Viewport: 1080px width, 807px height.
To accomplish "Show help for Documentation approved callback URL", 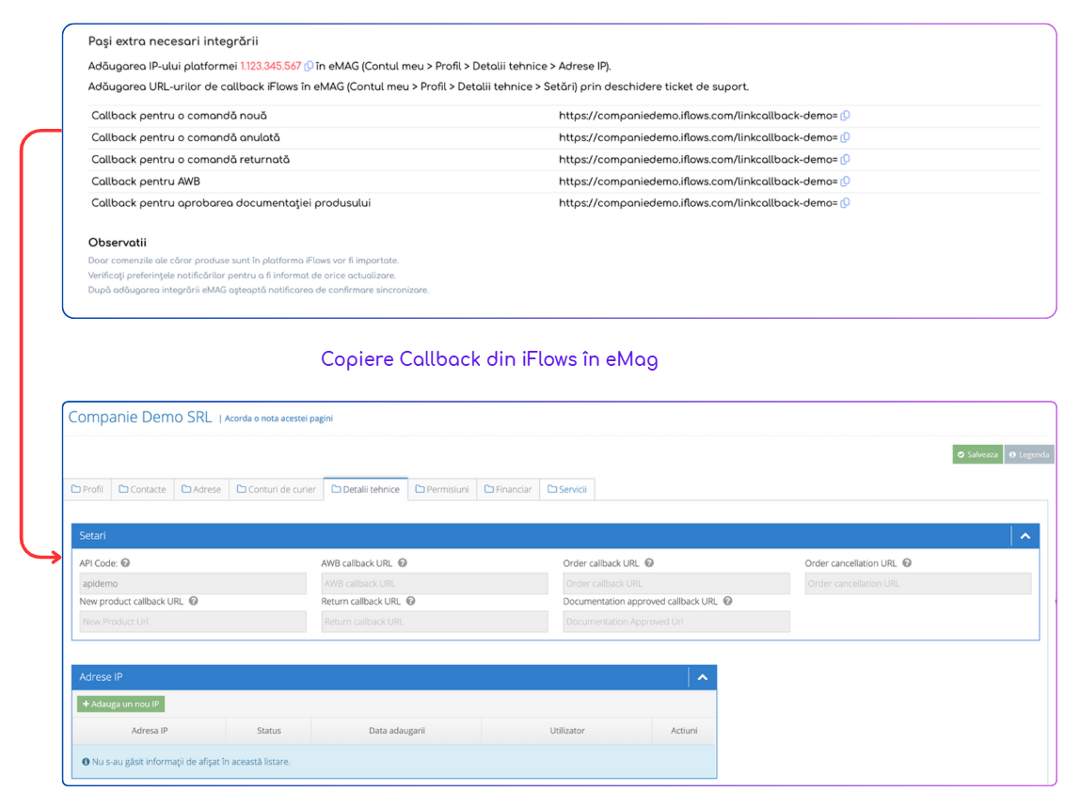I will [727, 601].
